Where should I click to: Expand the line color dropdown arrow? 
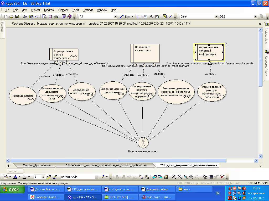click(29, 177)
